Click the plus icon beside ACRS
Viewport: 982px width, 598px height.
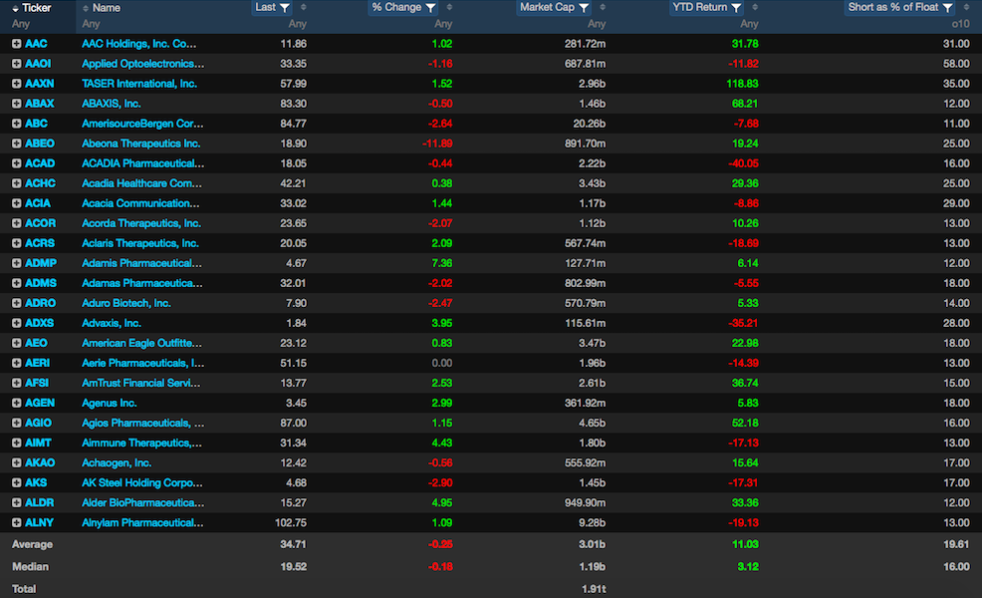(16, 243)
